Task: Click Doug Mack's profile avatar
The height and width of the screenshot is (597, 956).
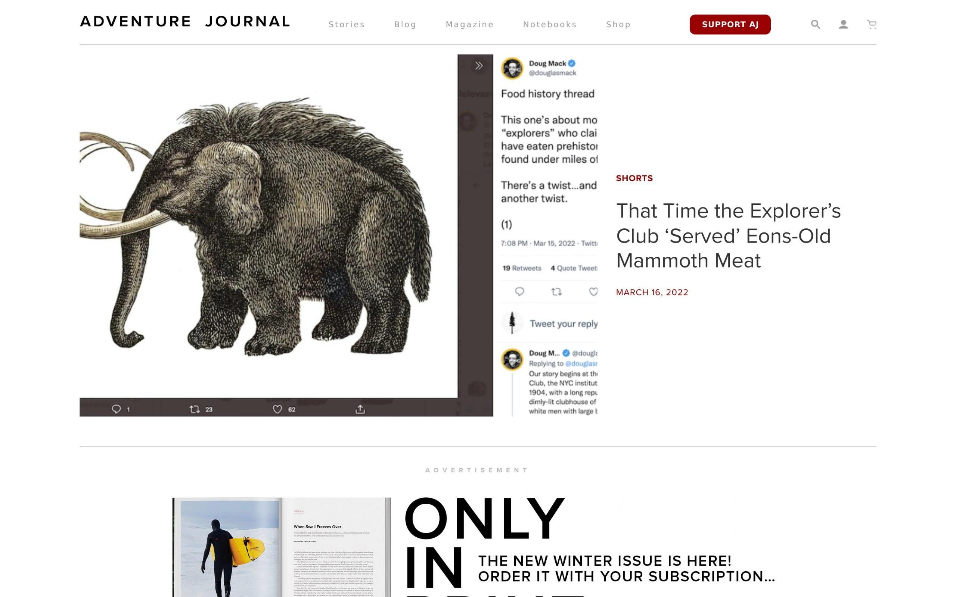Action: (512, 68)
